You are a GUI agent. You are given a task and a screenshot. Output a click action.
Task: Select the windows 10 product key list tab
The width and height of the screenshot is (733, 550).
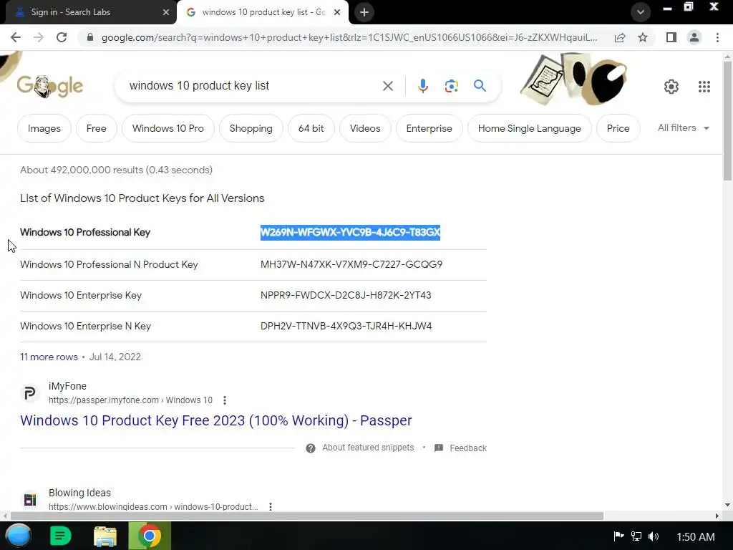pos(263,12)
